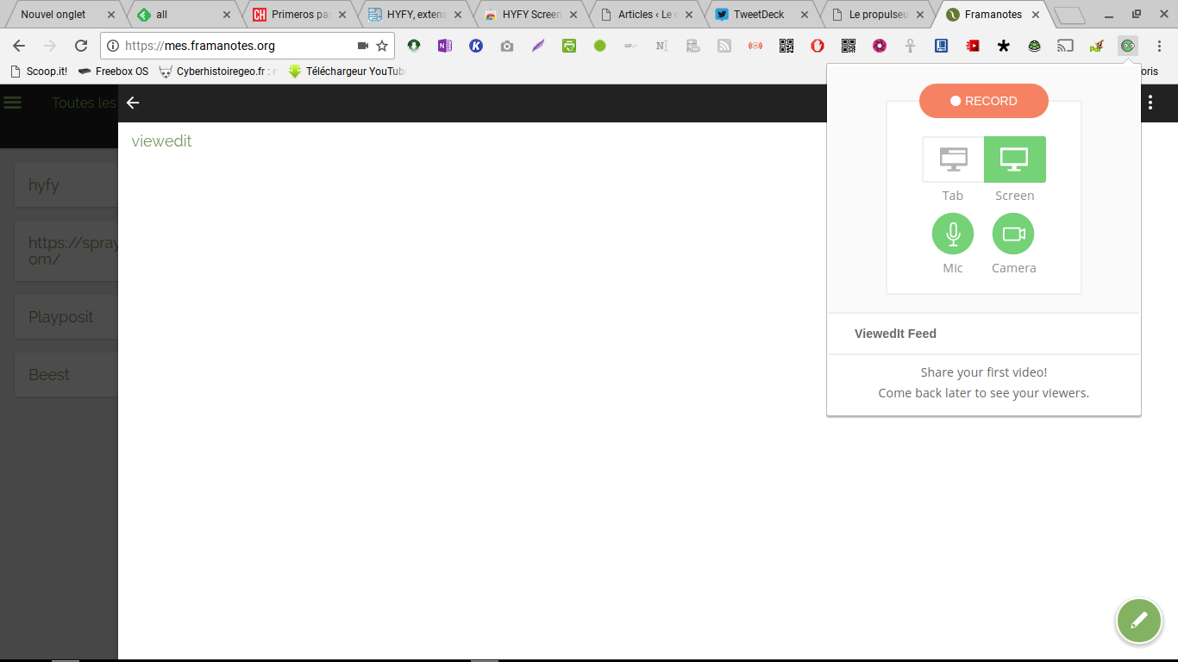Open a new tab with the tab-strip button
1178x662 pixels.
pos(1069,16)
